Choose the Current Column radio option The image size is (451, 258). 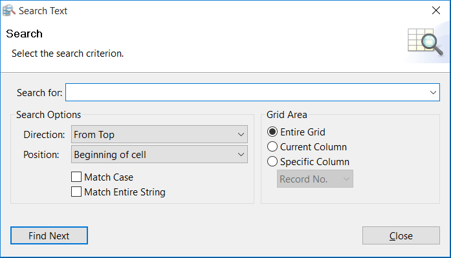point(272,147)
